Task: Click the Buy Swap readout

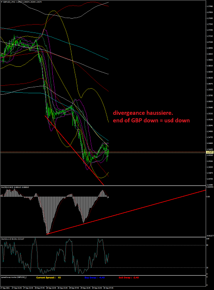Action: [94, 277]
